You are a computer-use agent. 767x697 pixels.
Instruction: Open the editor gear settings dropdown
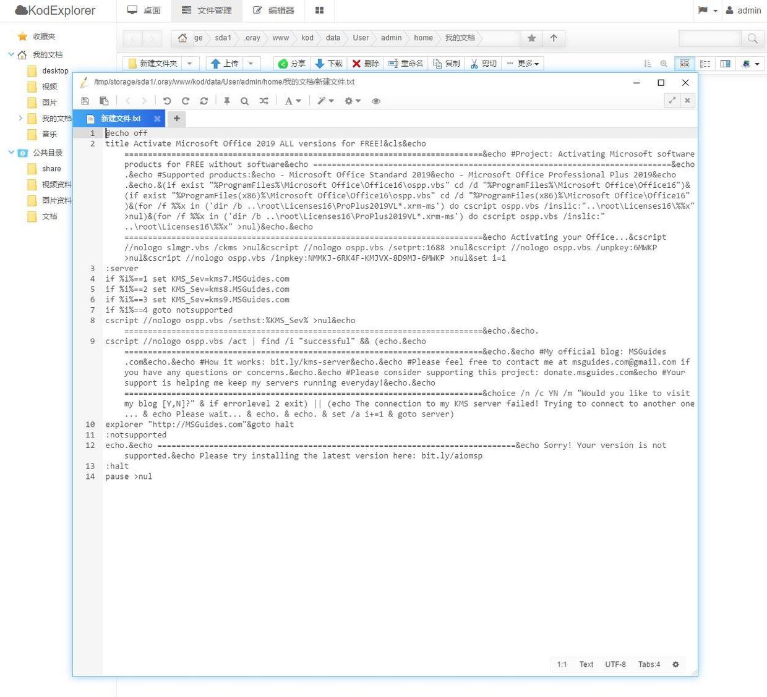(x=353, y=101)
